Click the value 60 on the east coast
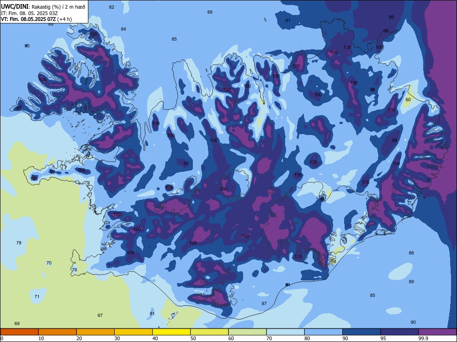This screenshot has height=342, width=457. coord(408,99)
